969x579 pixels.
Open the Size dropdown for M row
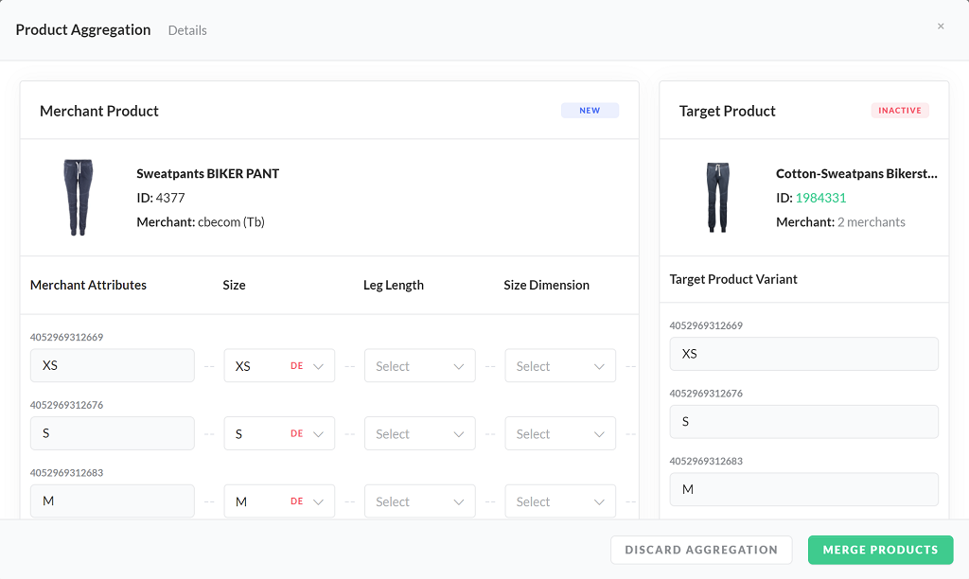point(279,501)
